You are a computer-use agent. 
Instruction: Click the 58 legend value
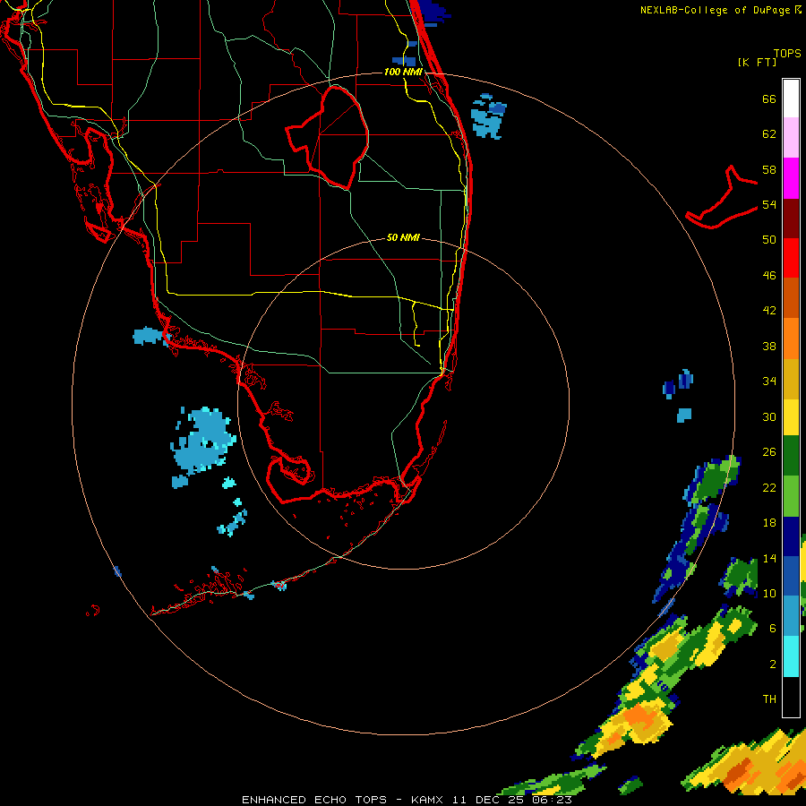769,169
